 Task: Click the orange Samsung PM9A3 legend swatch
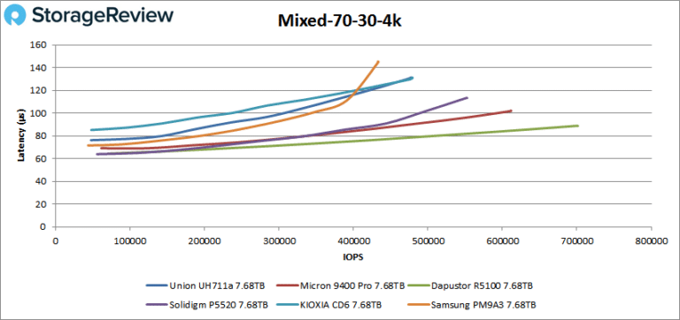pos(419,305)
